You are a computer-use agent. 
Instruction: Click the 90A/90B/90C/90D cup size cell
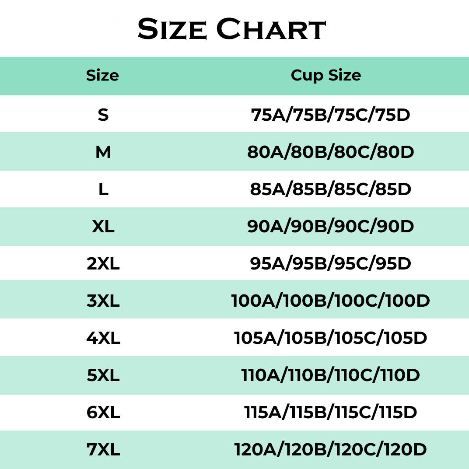click(330, 226)
